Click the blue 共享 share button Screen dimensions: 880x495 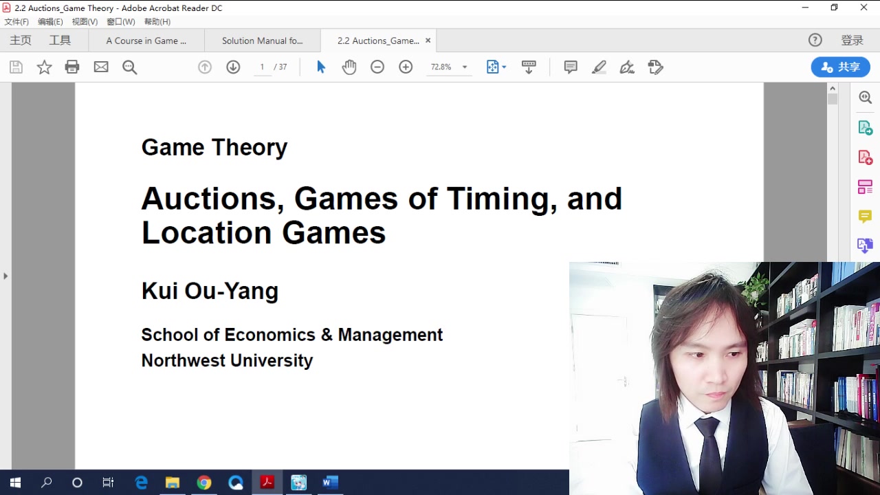pos(841,67)
